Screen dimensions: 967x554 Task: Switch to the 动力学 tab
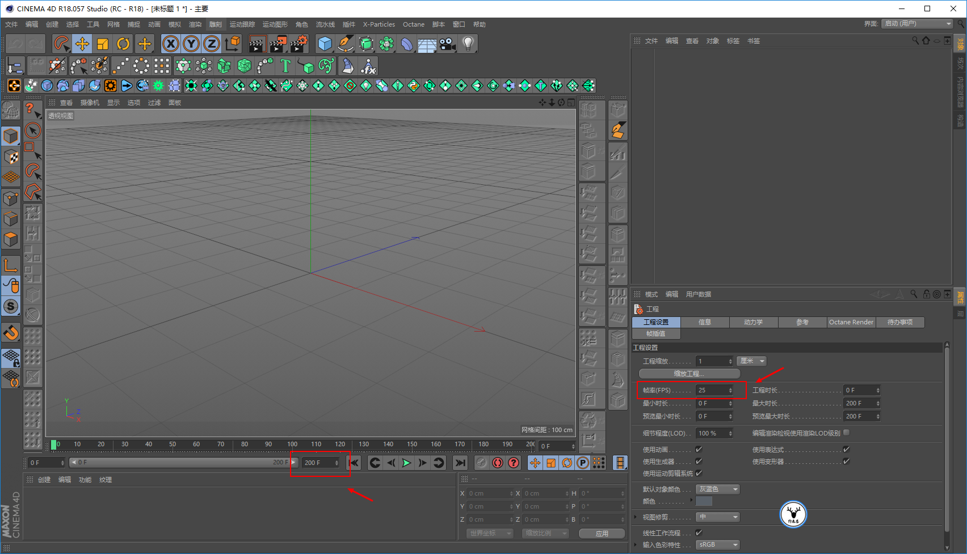click(753, 322)
